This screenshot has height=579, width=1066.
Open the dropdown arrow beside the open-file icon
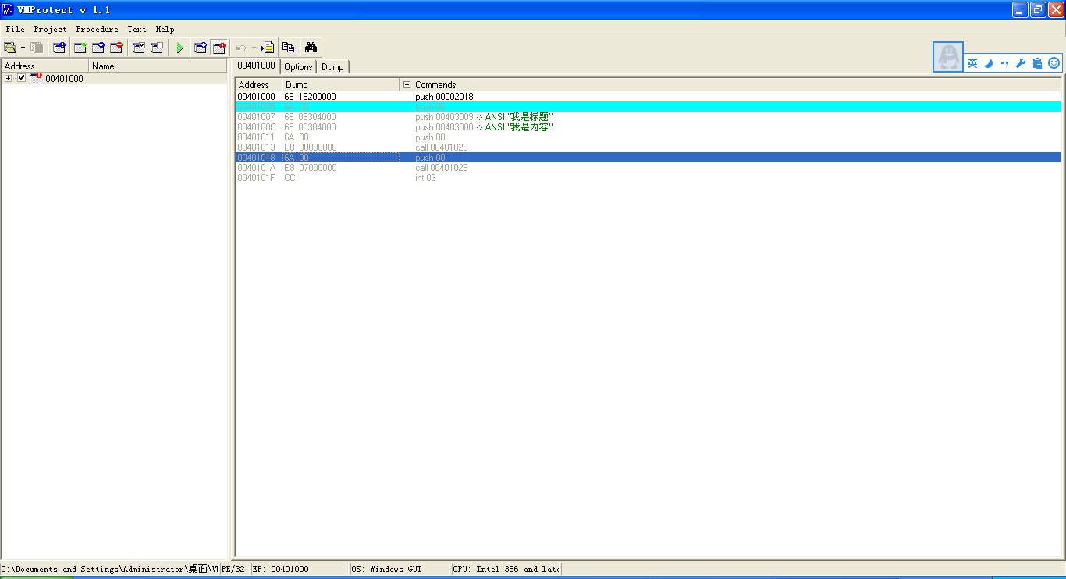click(x=23, y=48)
